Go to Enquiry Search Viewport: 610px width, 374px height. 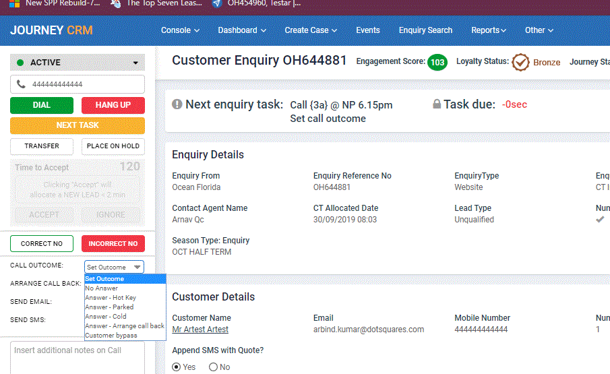(425, 30)
